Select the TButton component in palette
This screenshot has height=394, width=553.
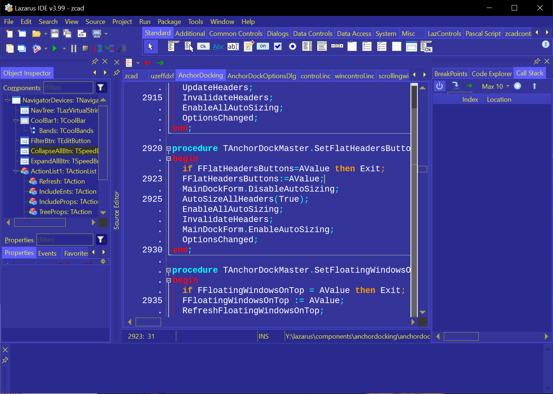pos(203,46)
